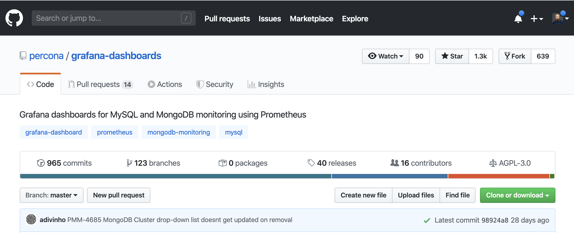
Task: Open Marketplace in top navigation
Action: click(x=311, y=19)
